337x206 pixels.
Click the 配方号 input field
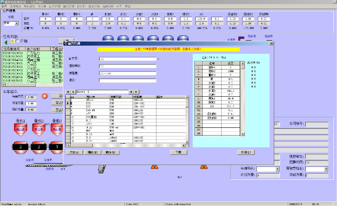coord(128,59)
